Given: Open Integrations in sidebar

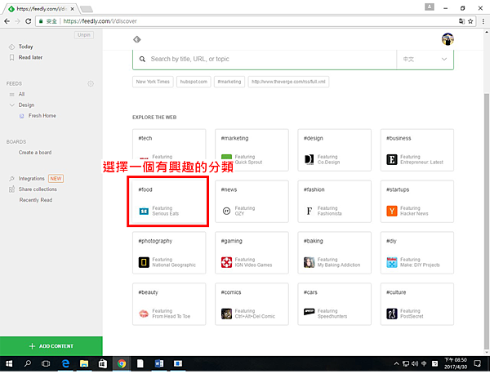Looking at the screenshot, I should point(31,179).
